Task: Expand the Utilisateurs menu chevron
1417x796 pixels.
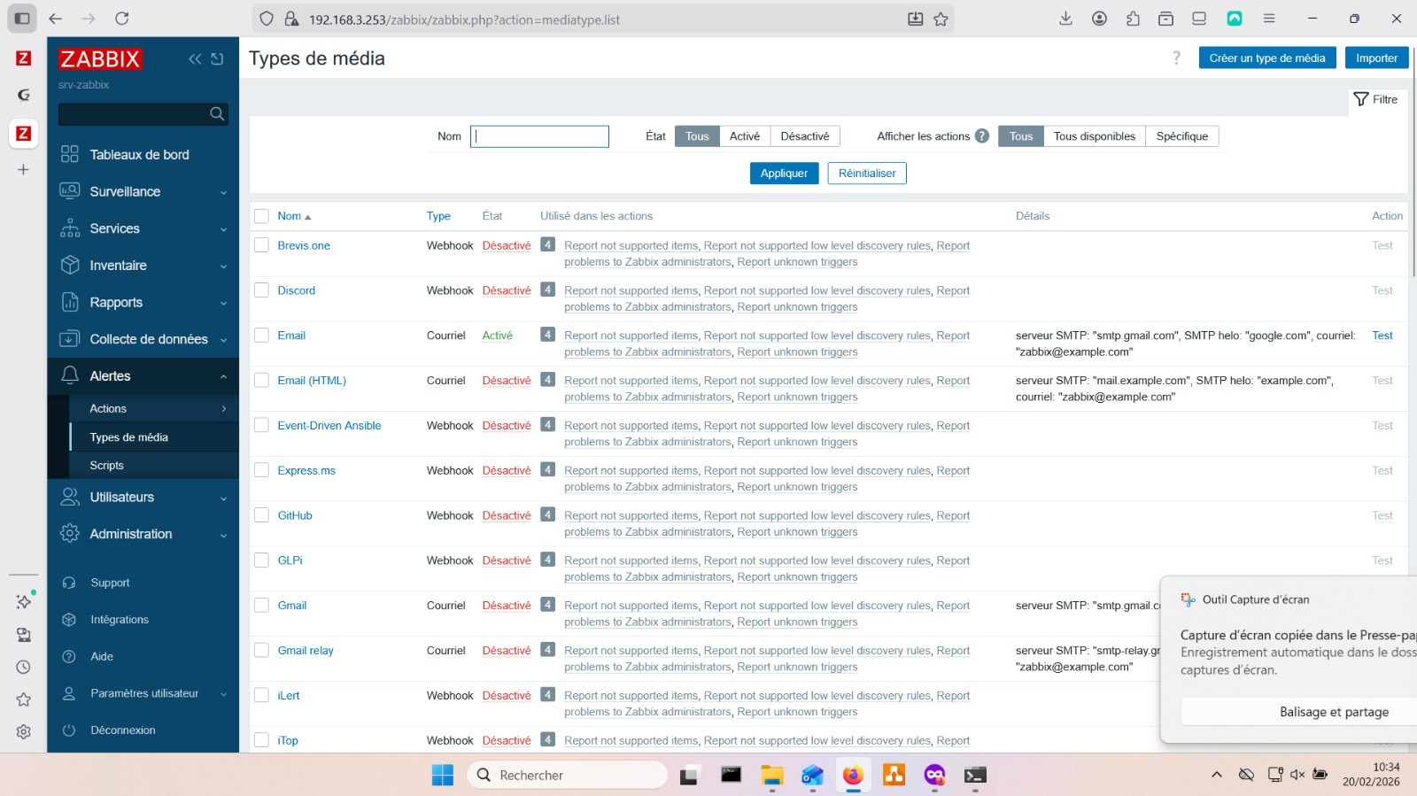Action: coord(223,498)
